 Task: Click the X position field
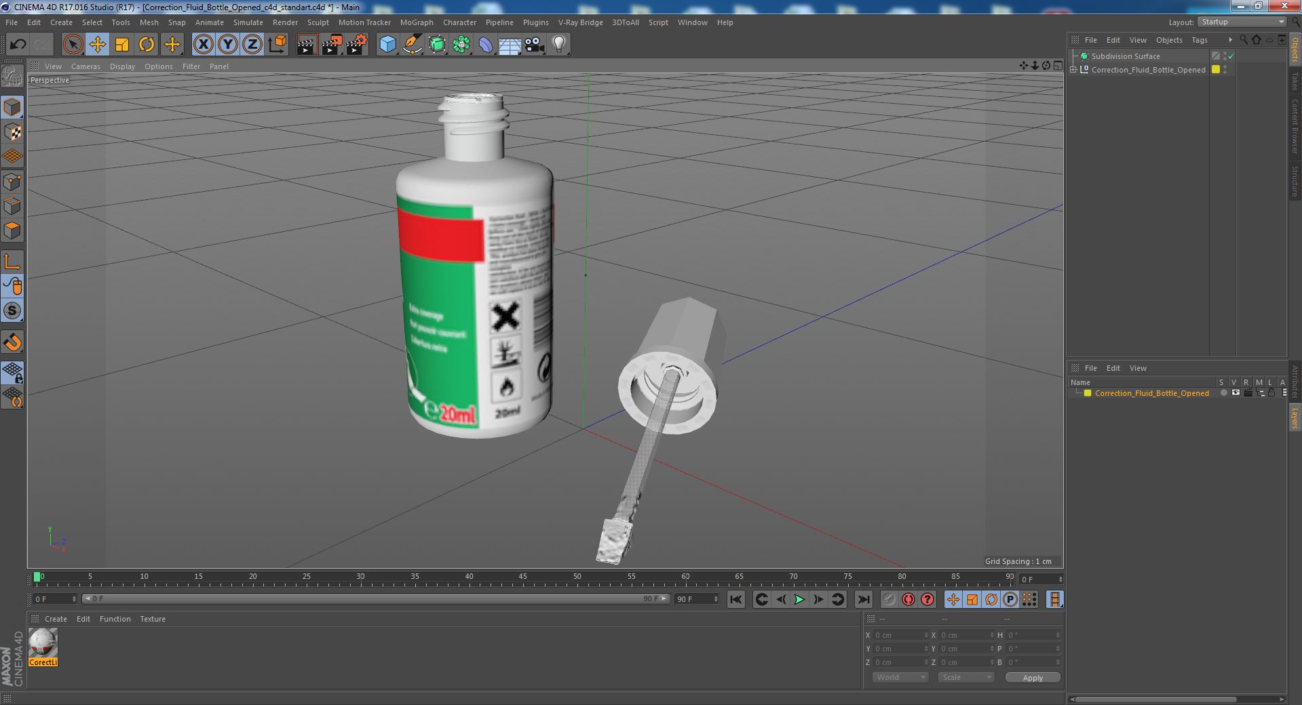pyautogui.click(x=900, y=635)
